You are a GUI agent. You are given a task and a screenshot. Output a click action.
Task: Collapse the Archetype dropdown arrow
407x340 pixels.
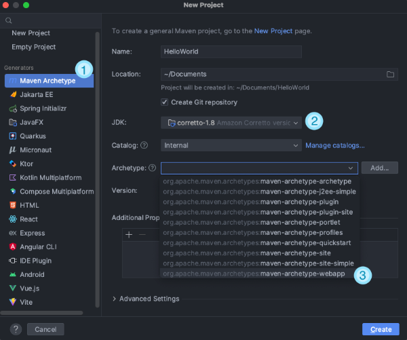pos(351,168)
